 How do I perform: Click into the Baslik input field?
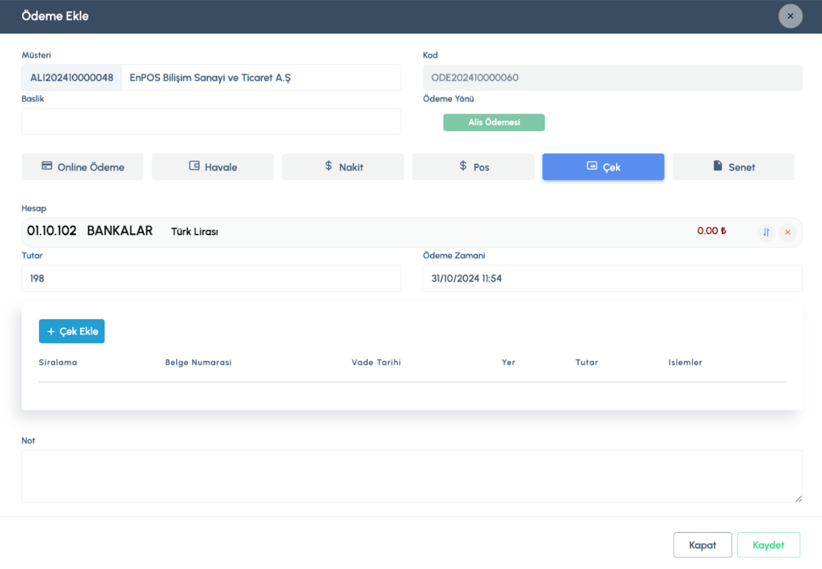click(x=211, y=122)
